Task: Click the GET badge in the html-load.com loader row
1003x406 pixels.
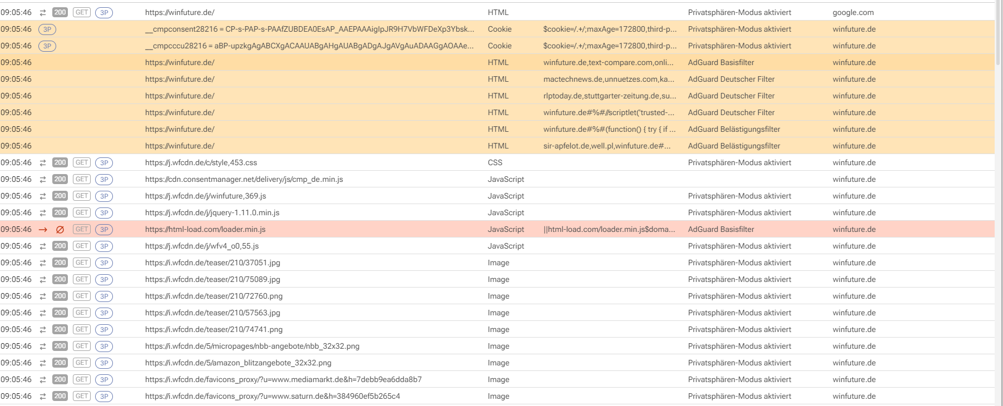Action: [82, 229]
